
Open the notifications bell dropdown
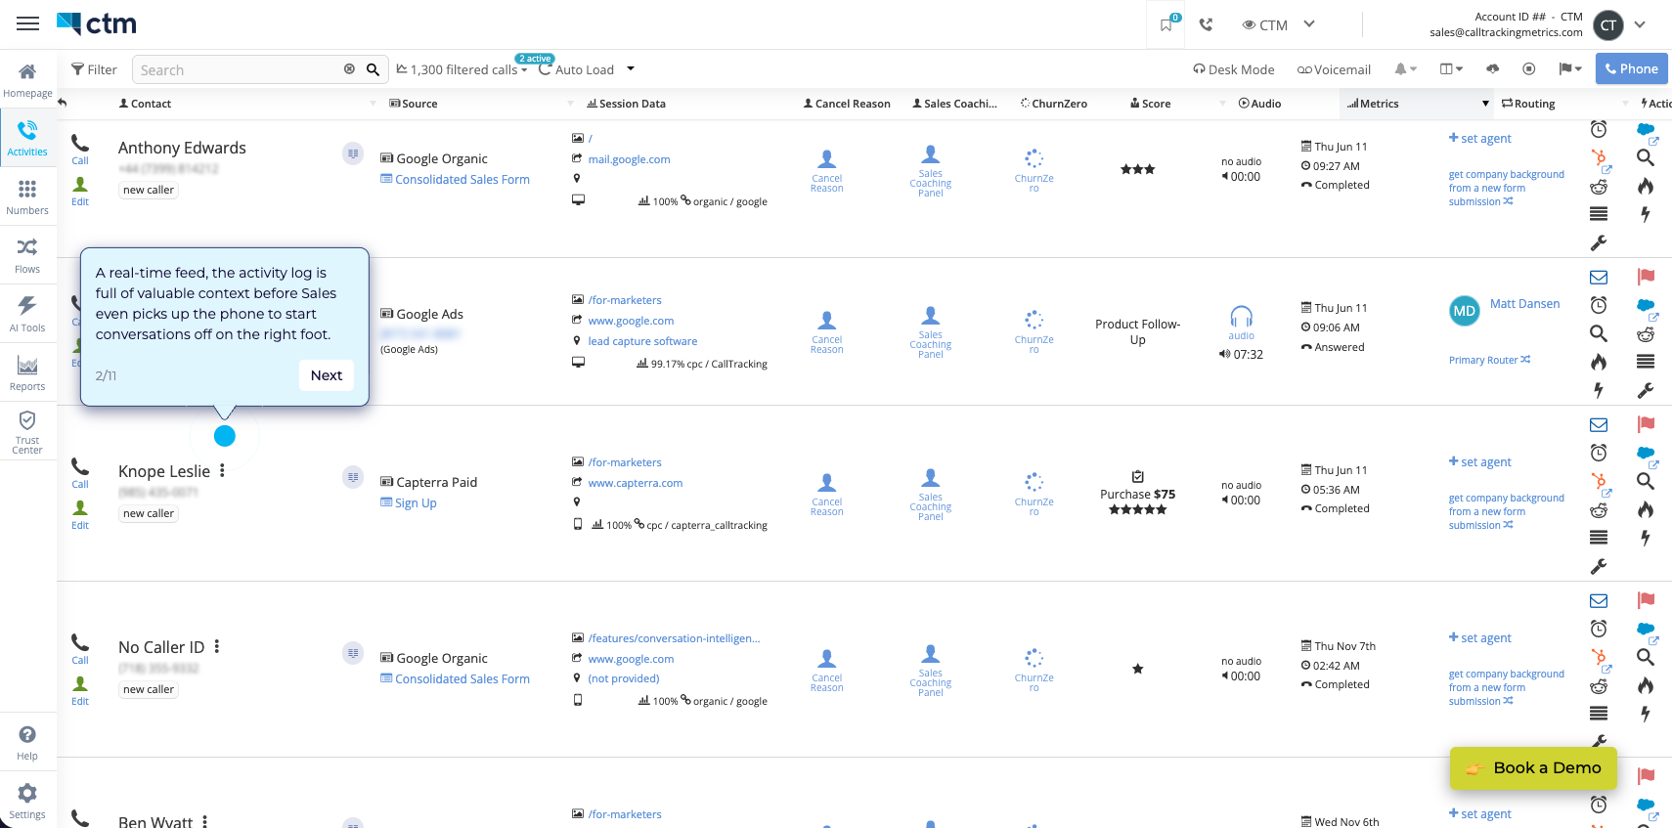1405,68
